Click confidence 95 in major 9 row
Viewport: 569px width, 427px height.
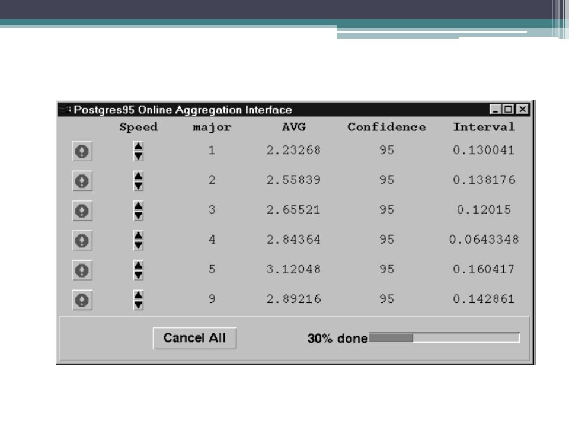pyautogui.click(x=386, y=299)
